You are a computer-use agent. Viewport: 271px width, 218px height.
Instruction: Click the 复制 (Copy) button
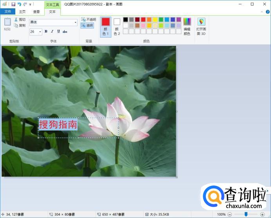pos(20,25)
